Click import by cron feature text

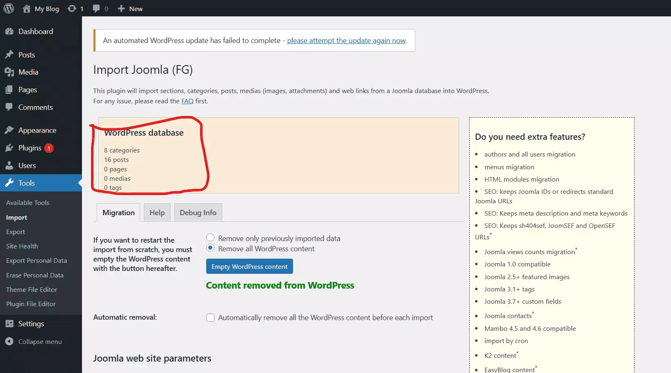coord(506,341)
